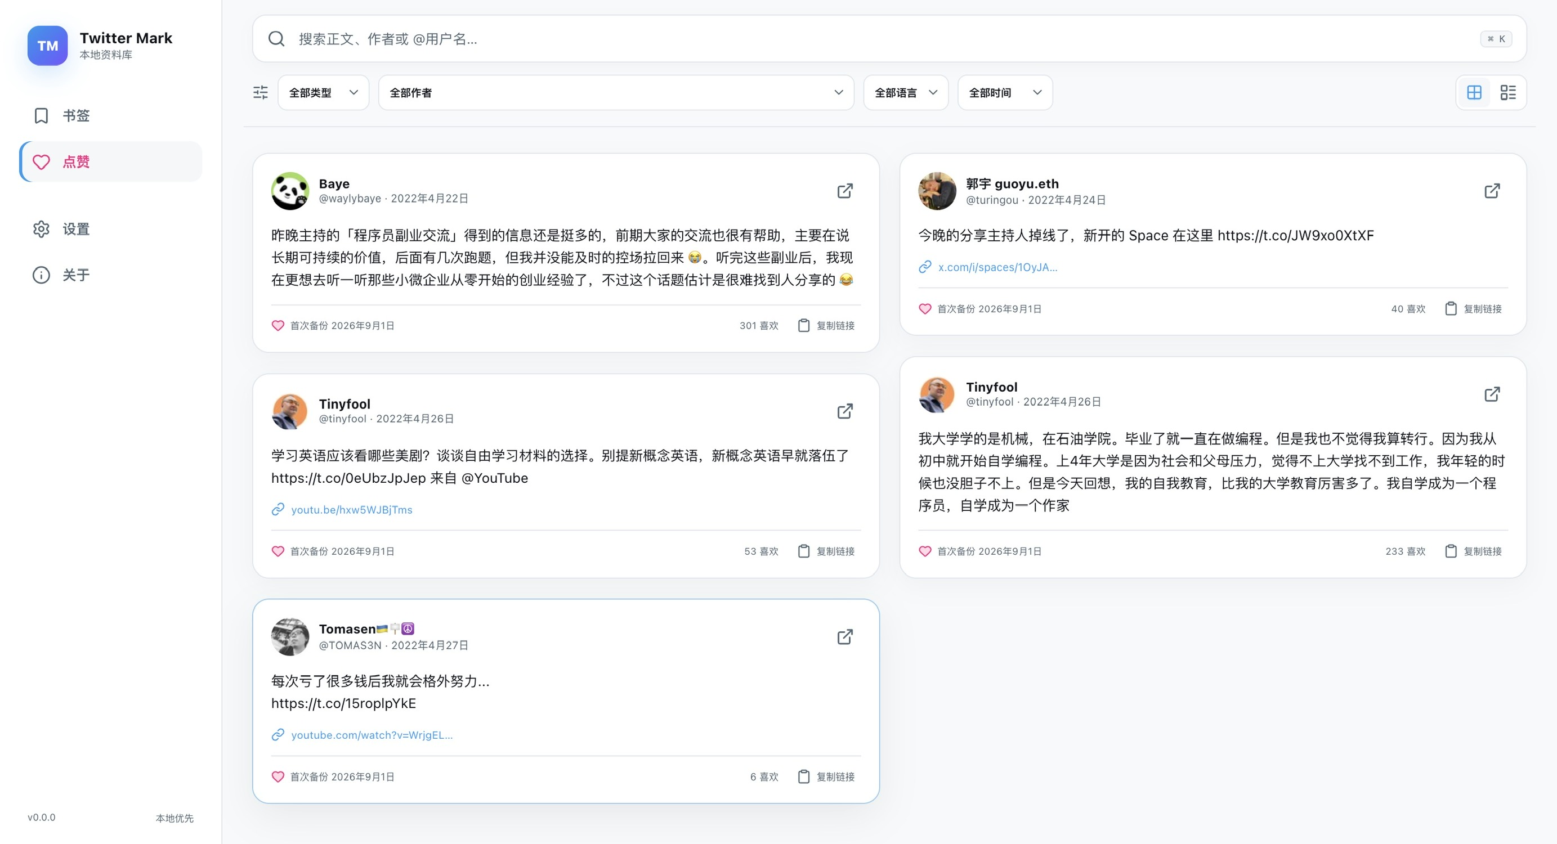Viewport: 1557px width, 844px height.
Task: Open external link icon on Tomasen tweet
Action: 845,637
